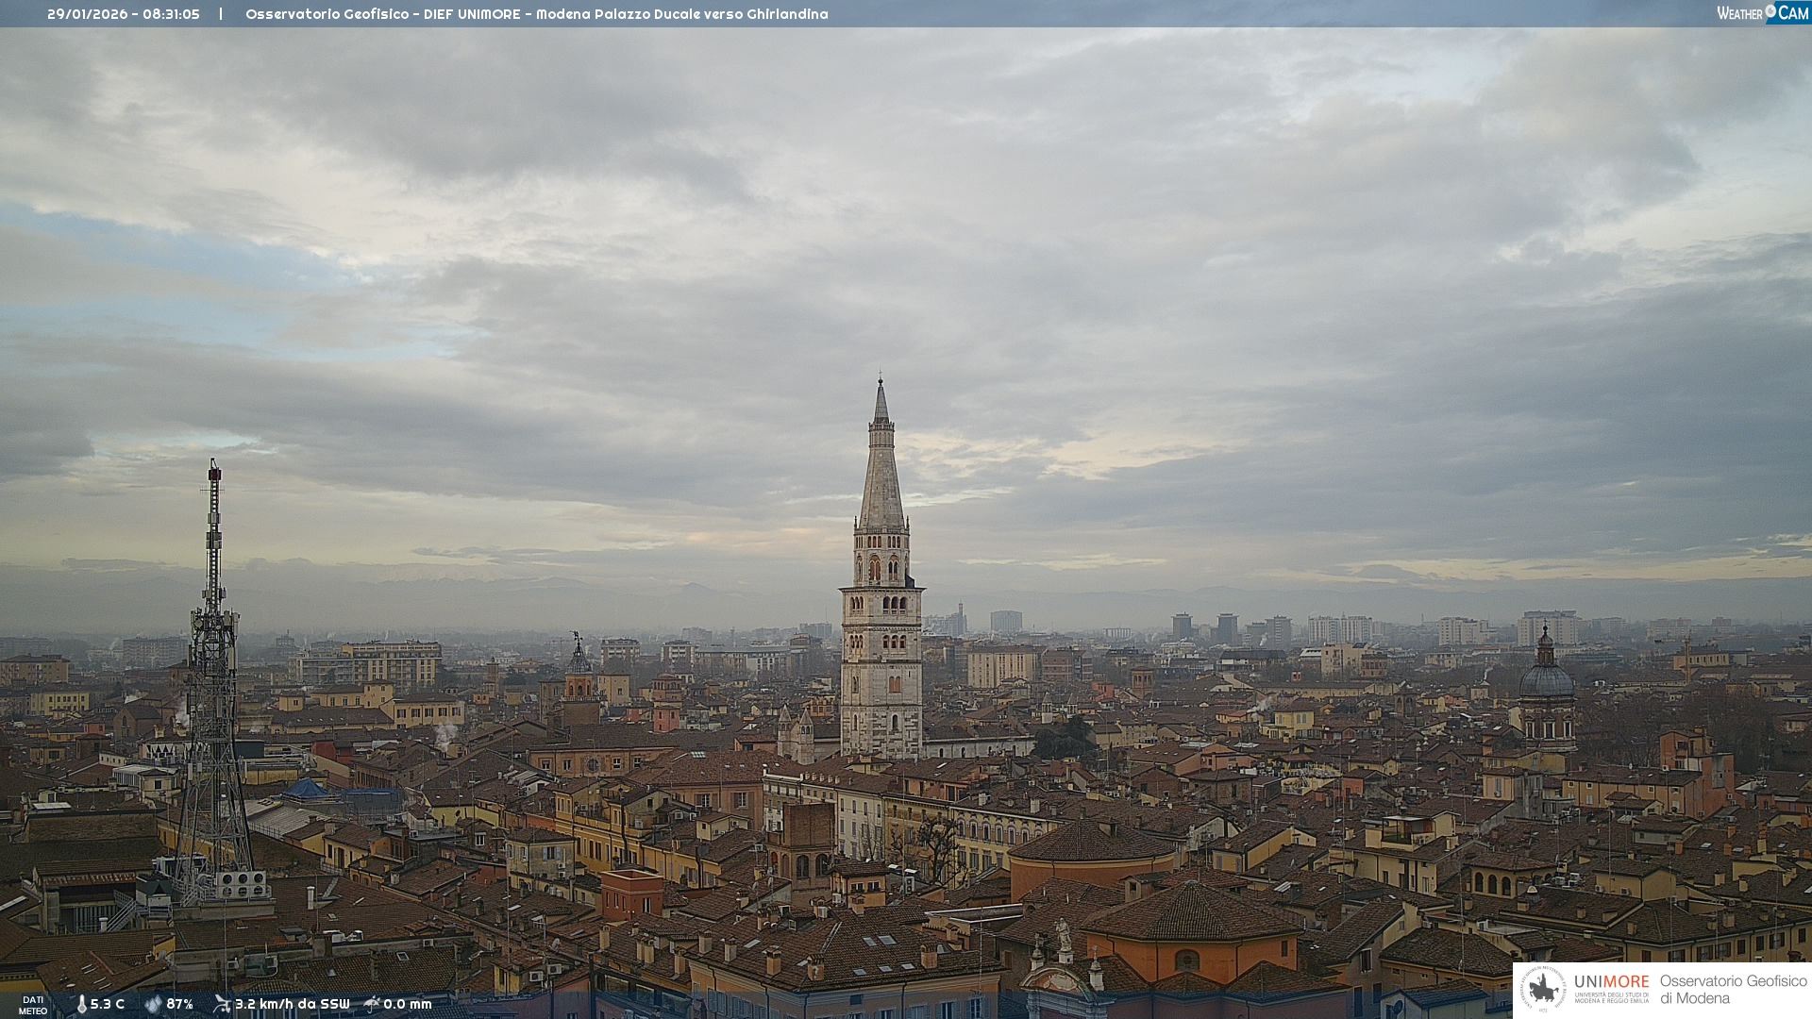Viewport: 1812px width, 1019px height.
Task: Click the rain umbrella icon
Action: pos(372,1004)
